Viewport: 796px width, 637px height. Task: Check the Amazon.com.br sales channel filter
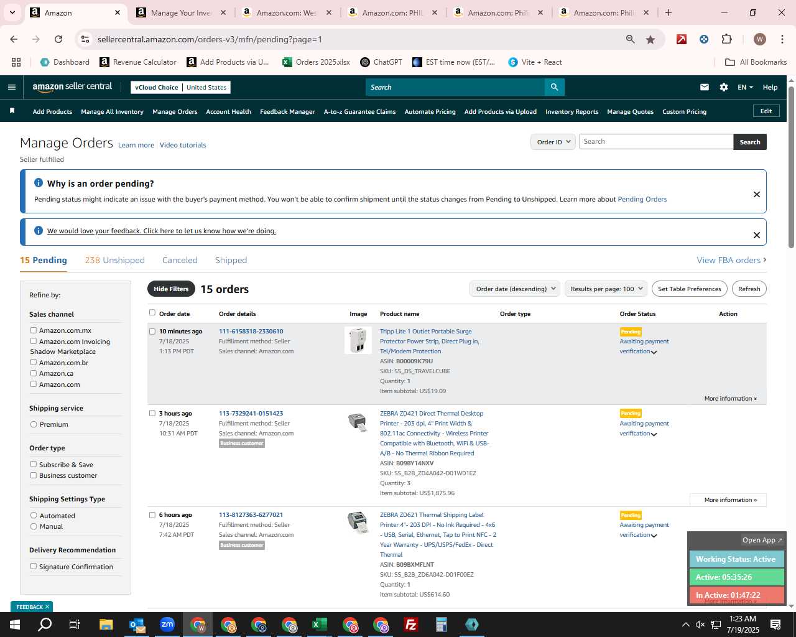[x=34, y=362]
